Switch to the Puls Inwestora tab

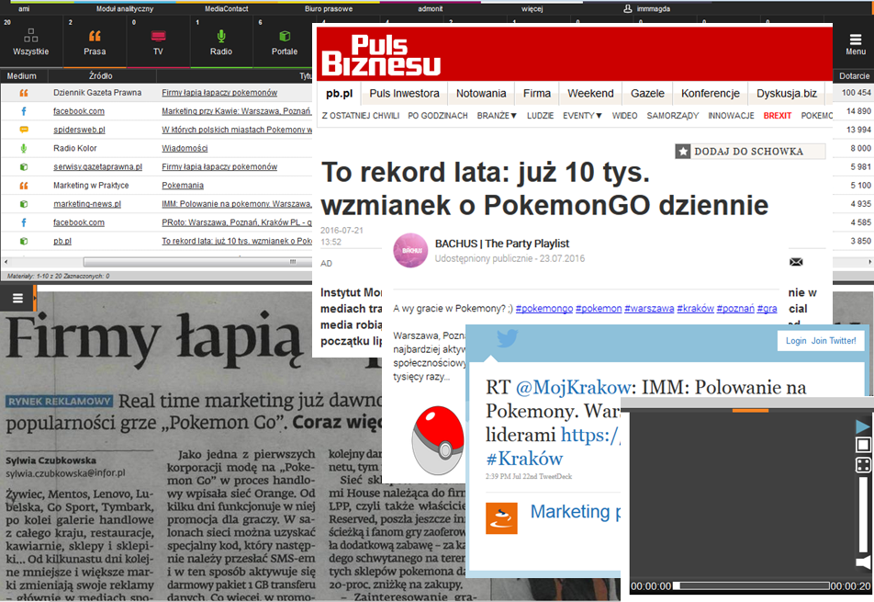click(405, 93)
